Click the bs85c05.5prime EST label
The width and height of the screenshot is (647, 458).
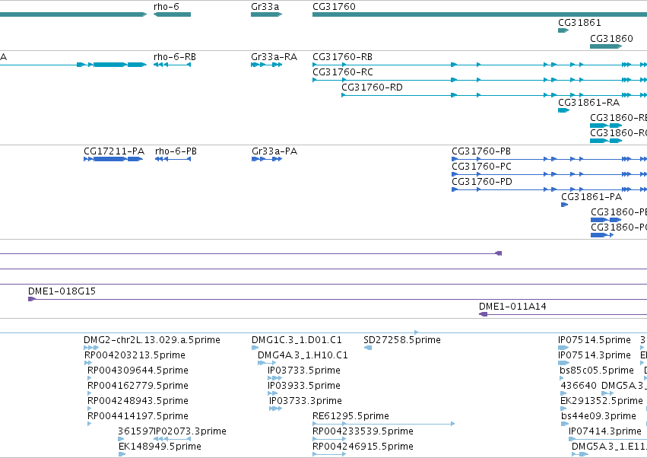click(x=597, y=371)
